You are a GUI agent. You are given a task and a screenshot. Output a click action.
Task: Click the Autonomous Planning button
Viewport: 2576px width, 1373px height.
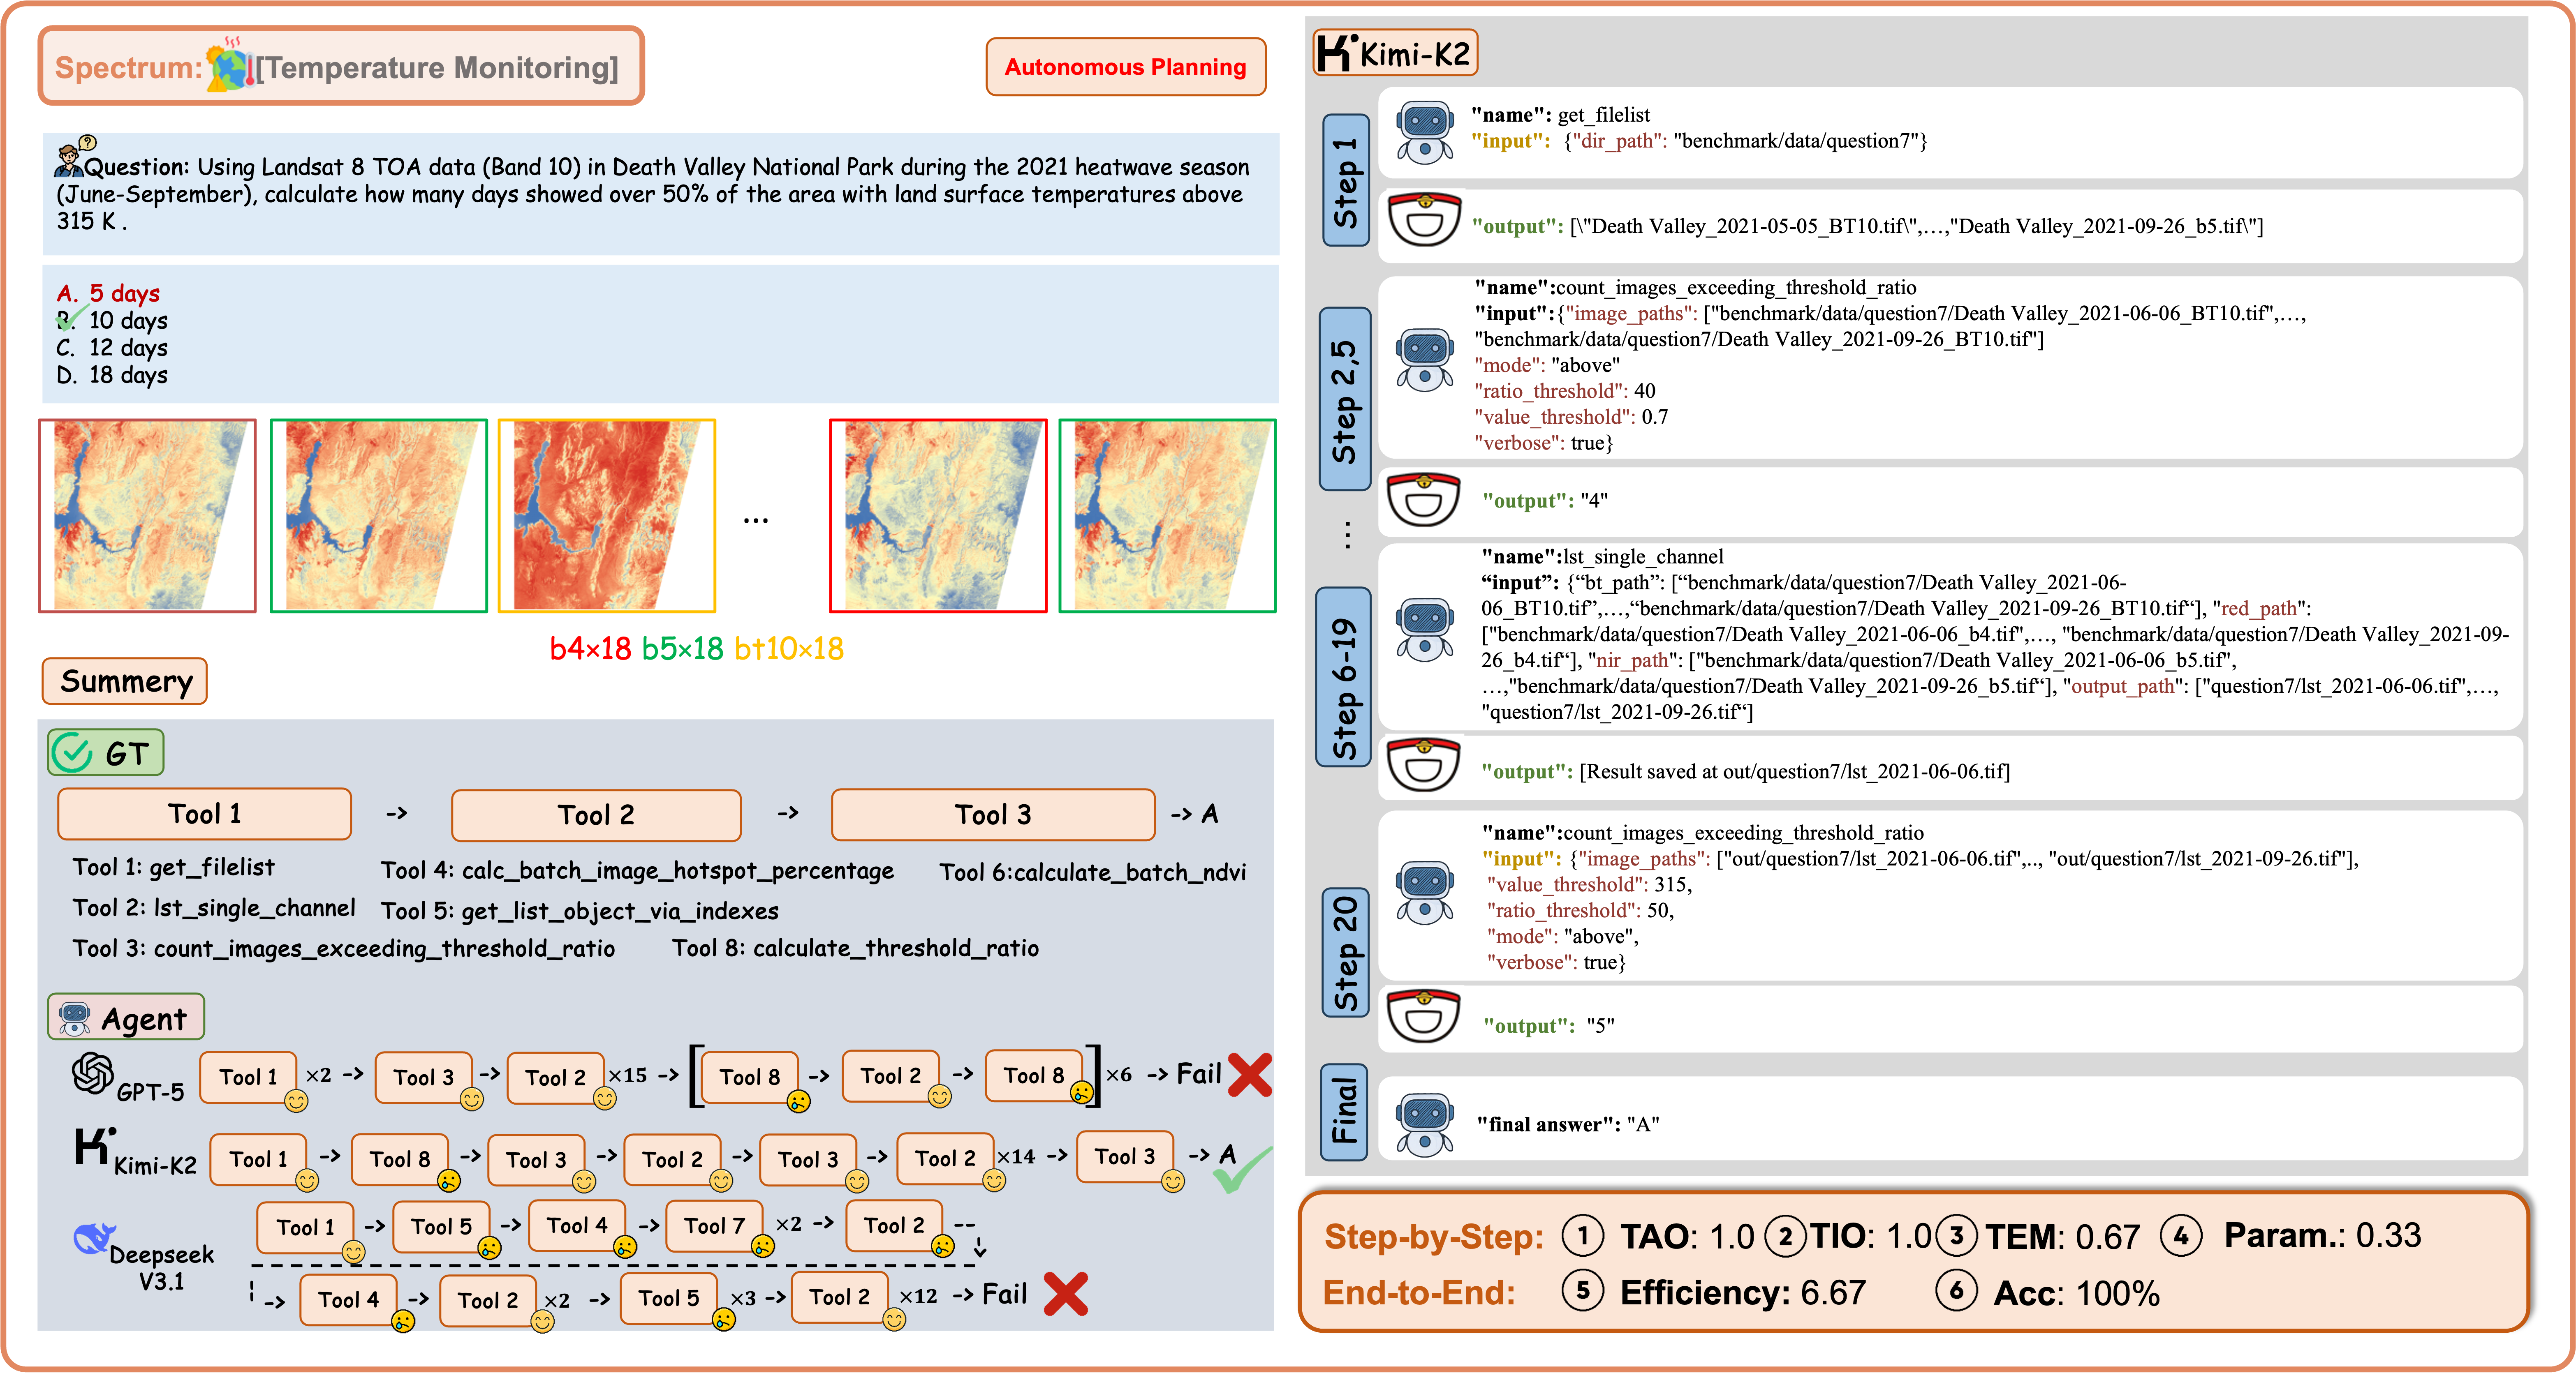(1125, 67)
